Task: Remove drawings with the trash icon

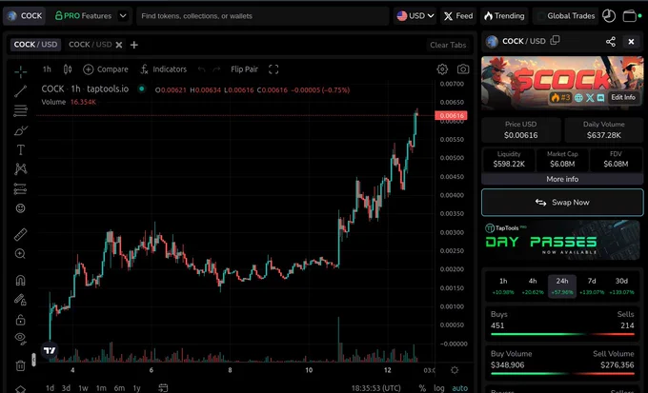Action: (20, 365)
